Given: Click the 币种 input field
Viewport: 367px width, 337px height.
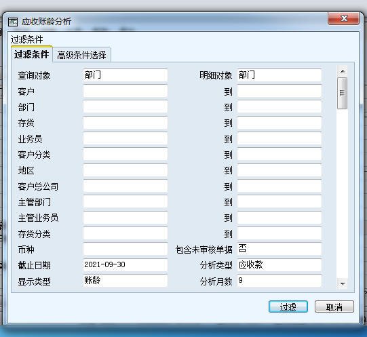Looking at the screenshot, I should point(125,249).
